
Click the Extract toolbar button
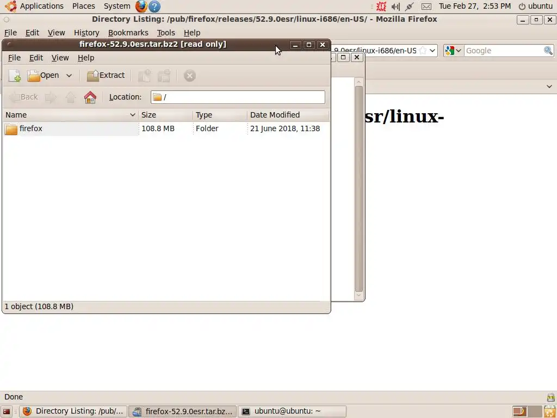tap(106, 75)
